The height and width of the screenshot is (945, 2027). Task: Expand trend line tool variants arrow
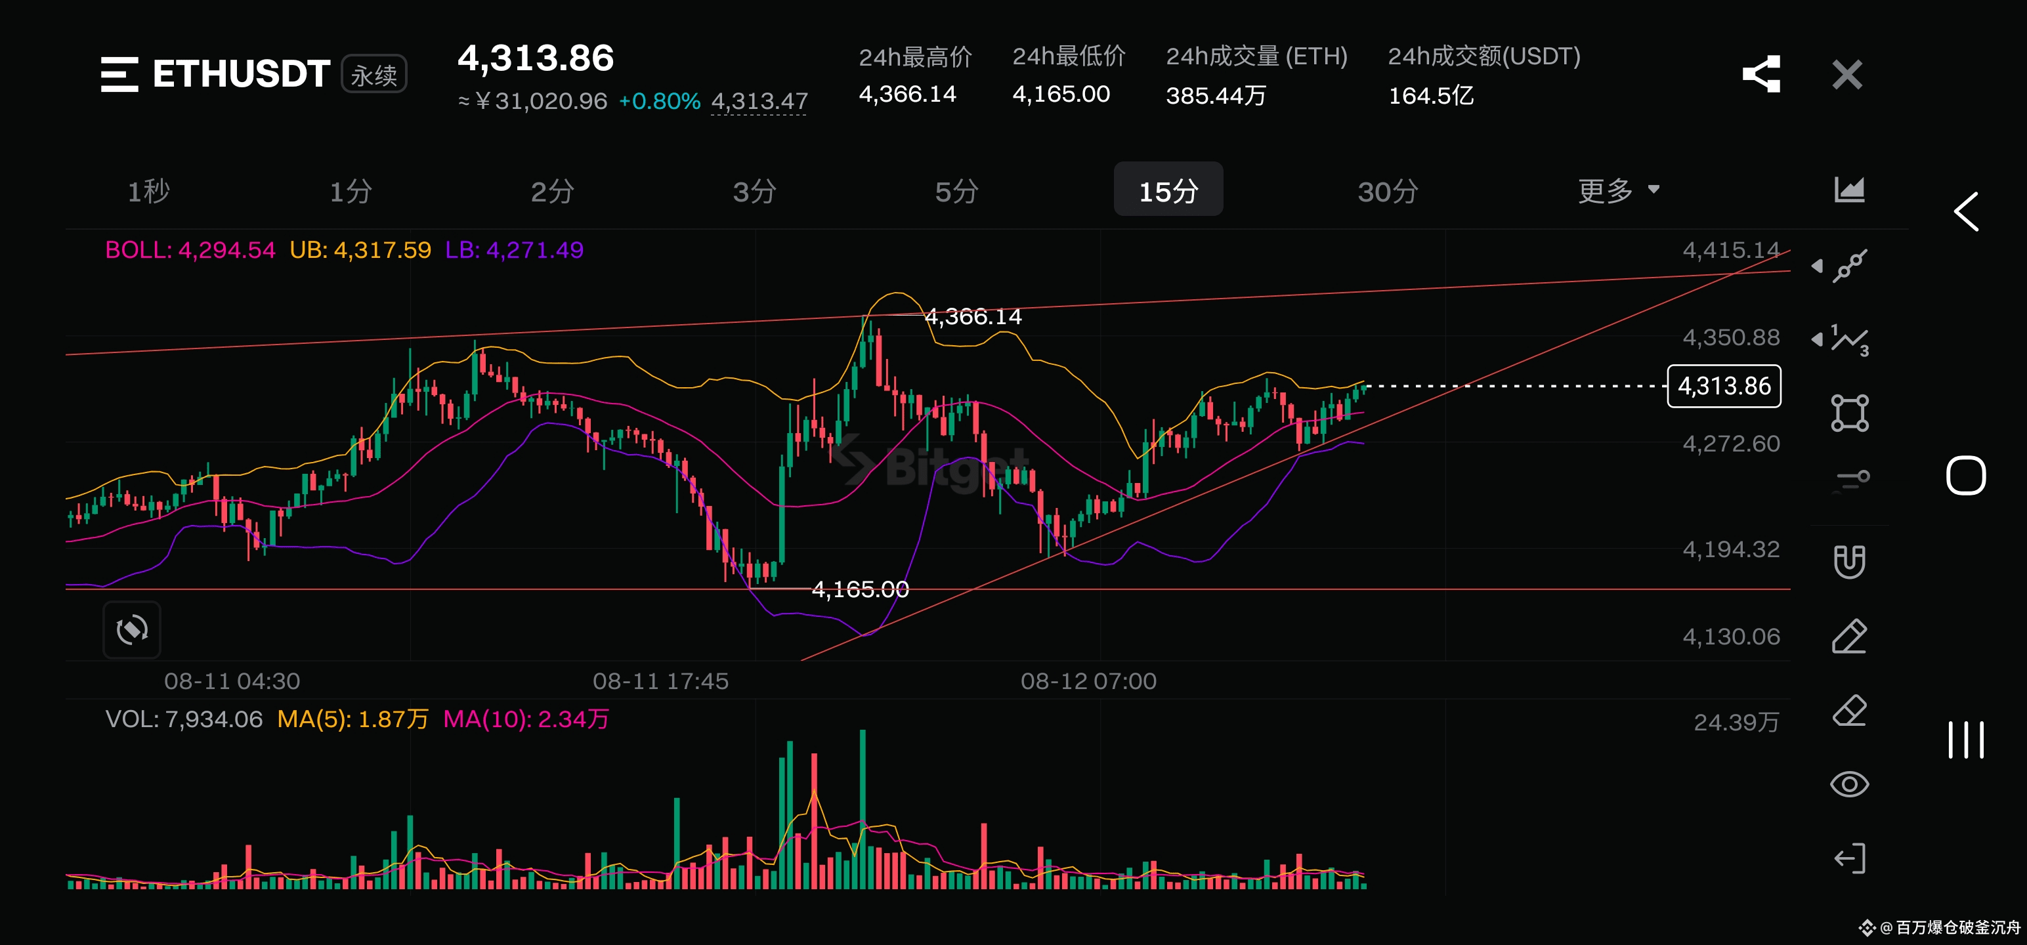tap(1817, 266)
